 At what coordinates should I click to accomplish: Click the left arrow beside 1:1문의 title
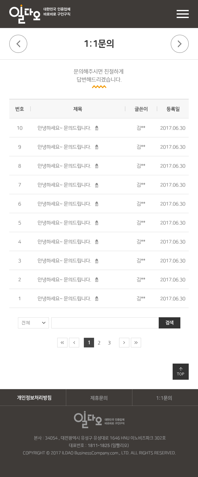[x=18, y=44]
